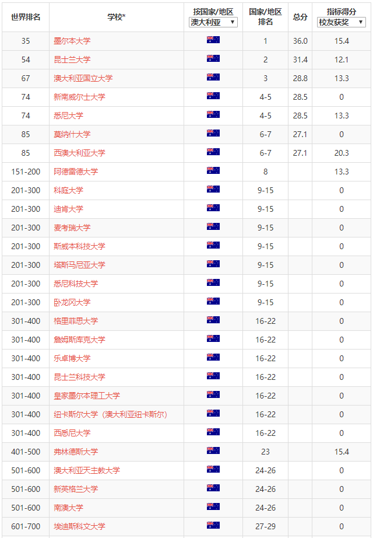Click the Australian flag in 迪肯大学 row
This screenshot has width=373, height=538.
(213, 208)
